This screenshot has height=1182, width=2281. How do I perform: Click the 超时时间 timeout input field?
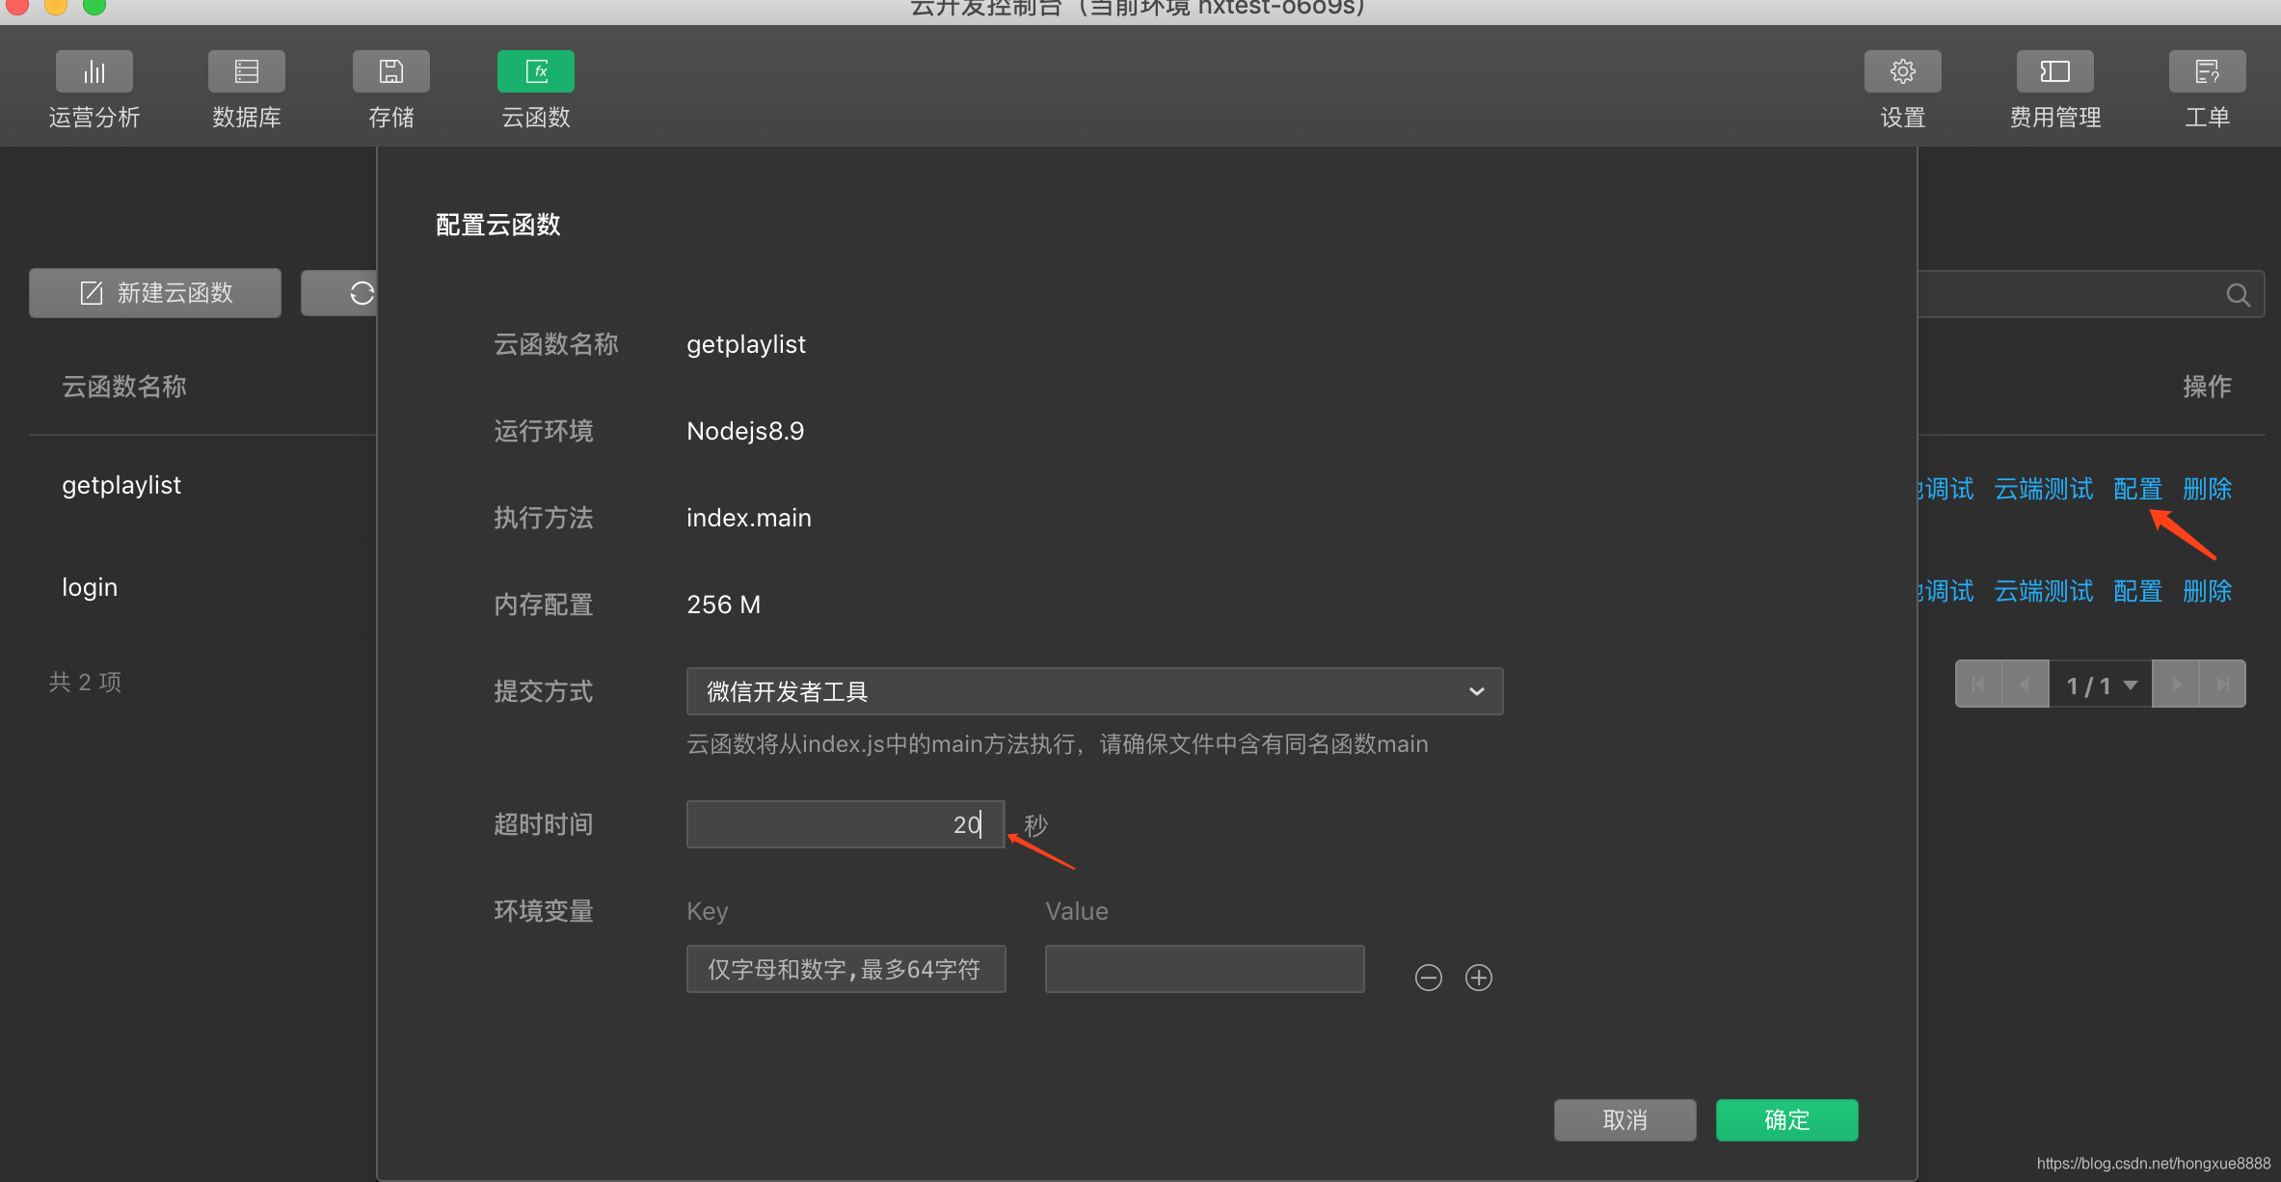pyautogui.click(x=845, y=824)
